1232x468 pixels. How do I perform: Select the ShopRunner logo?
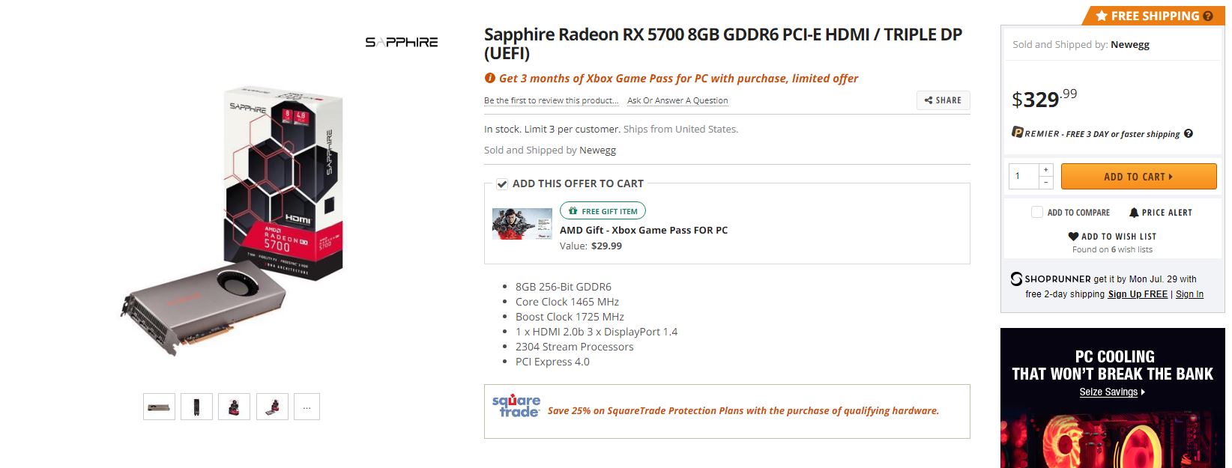(1018, 279)
